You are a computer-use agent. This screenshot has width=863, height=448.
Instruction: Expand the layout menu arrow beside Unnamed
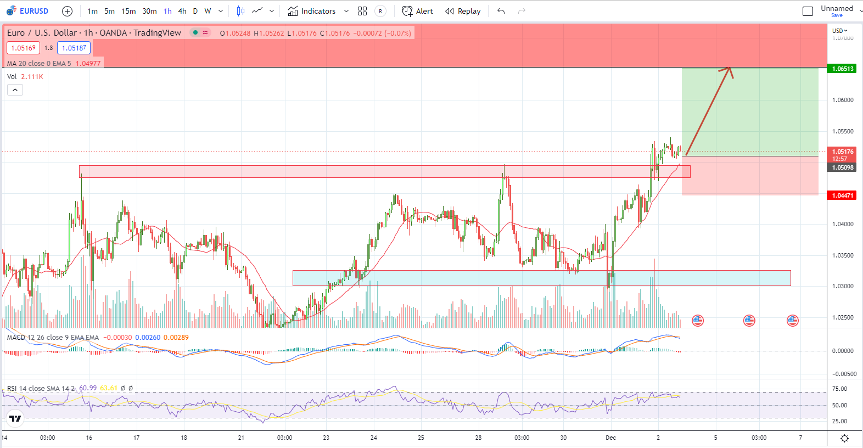coord(860,11)
